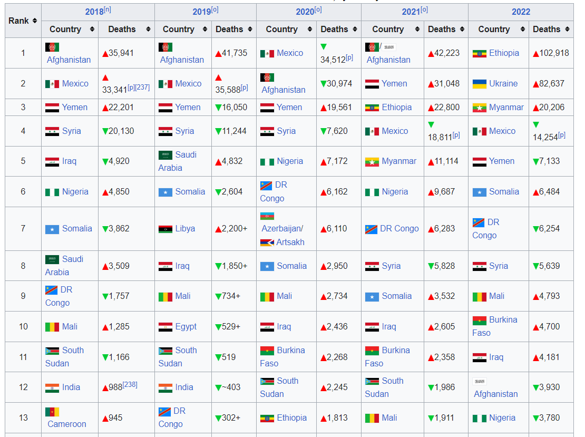Open Burkina Faso link in 2020 column
Image resolution: width=585 pixels, height=437 pixels.
282,357
